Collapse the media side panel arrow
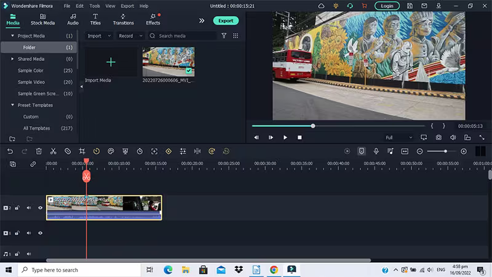The image size is (492, 277). click(x=81, y=87)
